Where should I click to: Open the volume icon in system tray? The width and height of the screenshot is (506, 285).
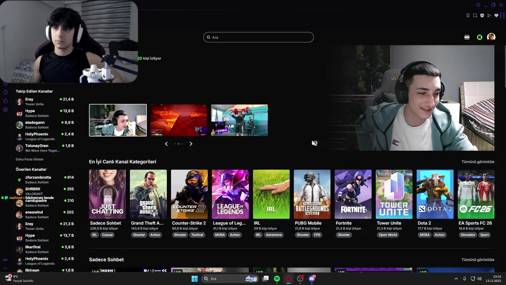tap(480, 279)
